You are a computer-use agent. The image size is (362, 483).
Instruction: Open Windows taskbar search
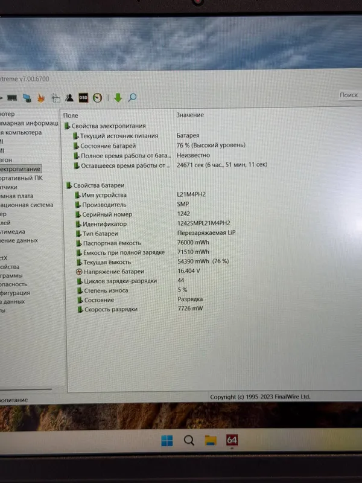pyautogui.click(x=189, y=441)
